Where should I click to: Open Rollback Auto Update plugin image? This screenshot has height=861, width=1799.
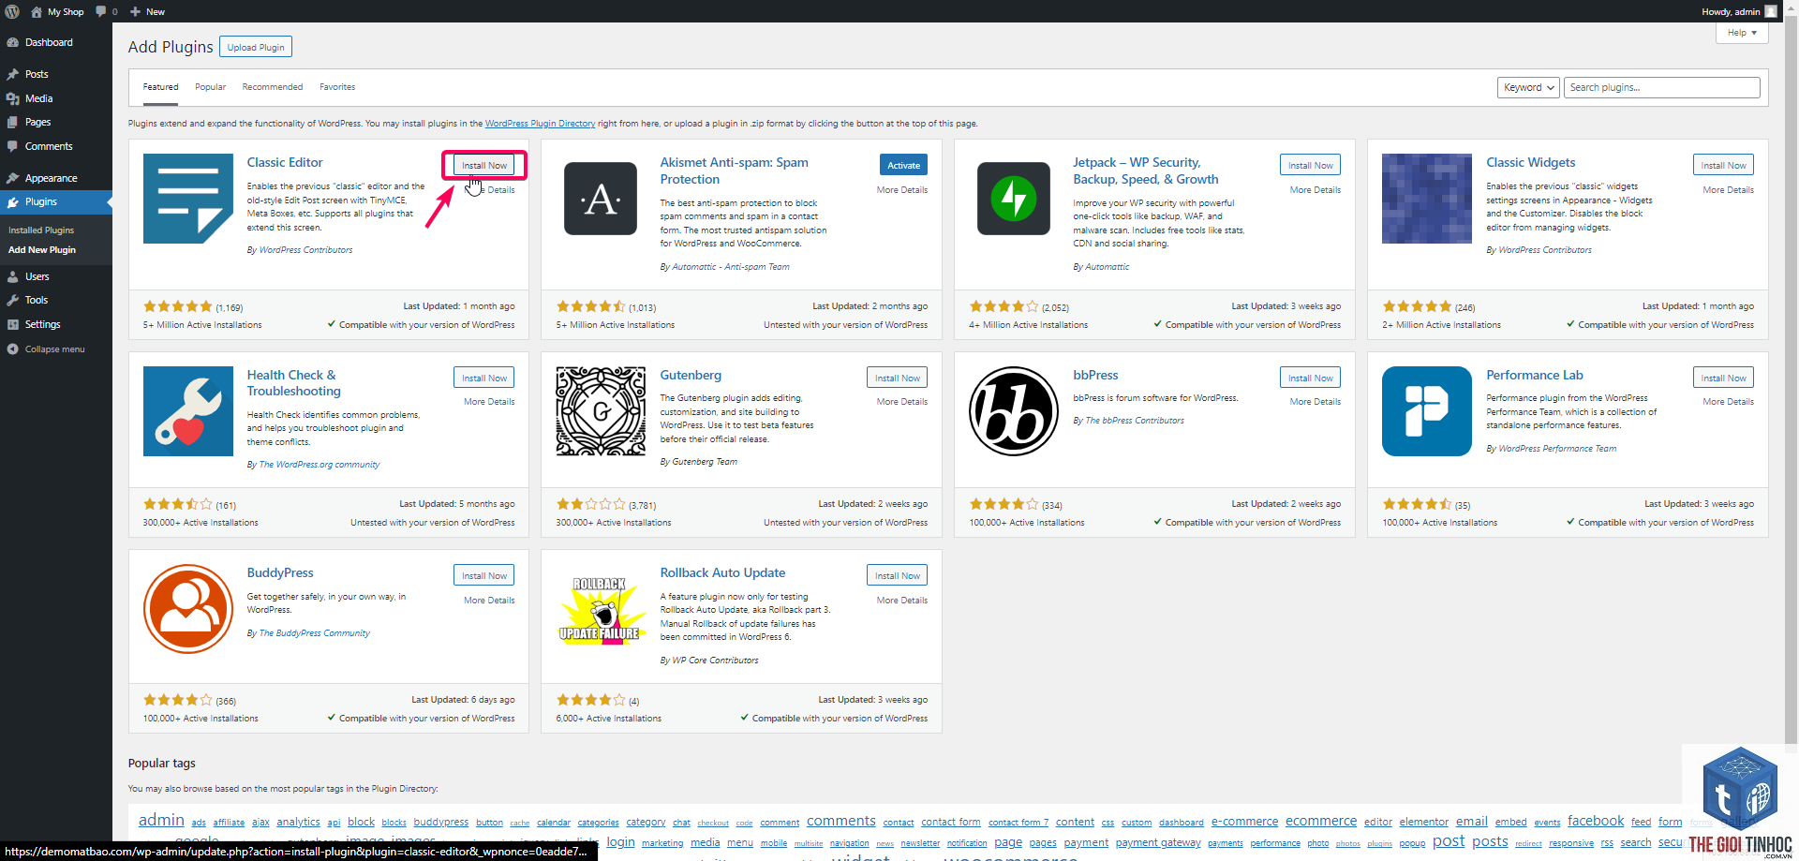[x=601, y=609]
